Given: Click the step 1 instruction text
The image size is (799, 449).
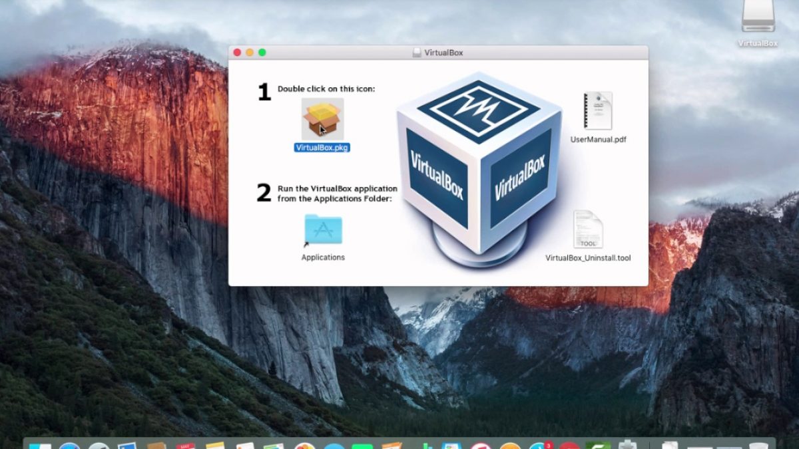Looking at the screenshot, I should pyautogui.click(x=328, y=88).
